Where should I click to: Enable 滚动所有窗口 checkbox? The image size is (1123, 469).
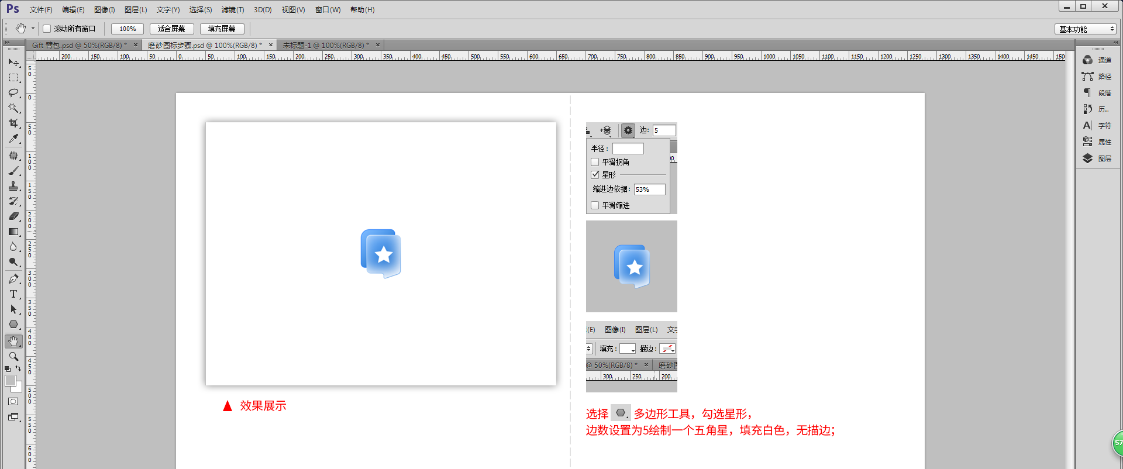[47, 29]
